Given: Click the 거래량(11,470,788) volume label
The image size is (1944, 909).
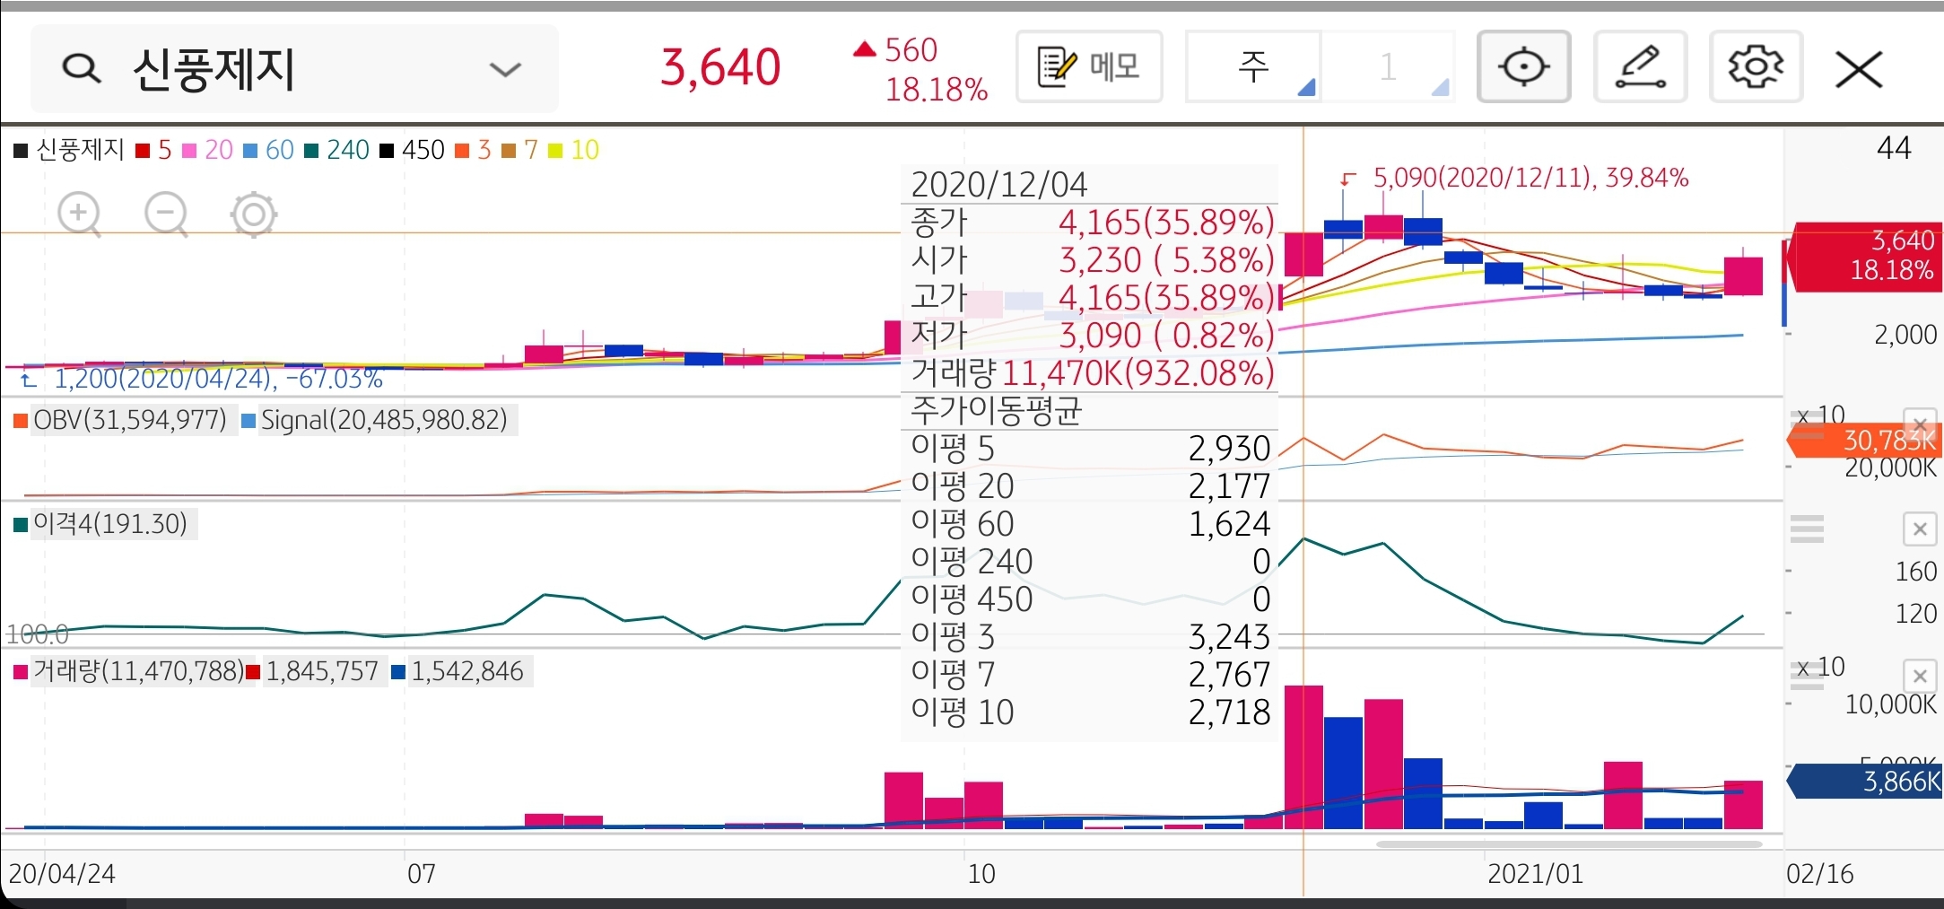Looking at the screenshot, I should click(138, 671).
